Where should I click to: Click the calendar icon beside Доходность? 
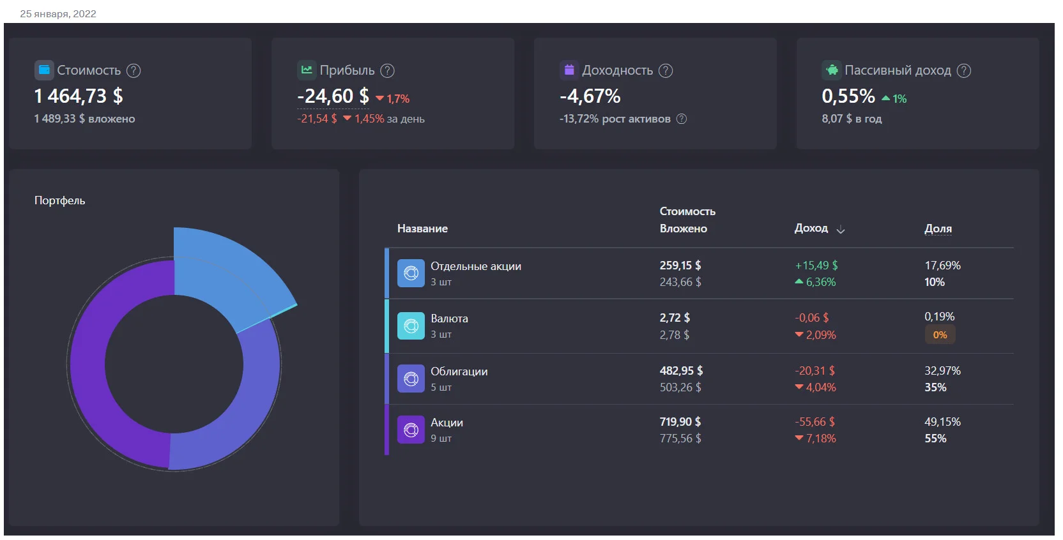coord(569,70)
